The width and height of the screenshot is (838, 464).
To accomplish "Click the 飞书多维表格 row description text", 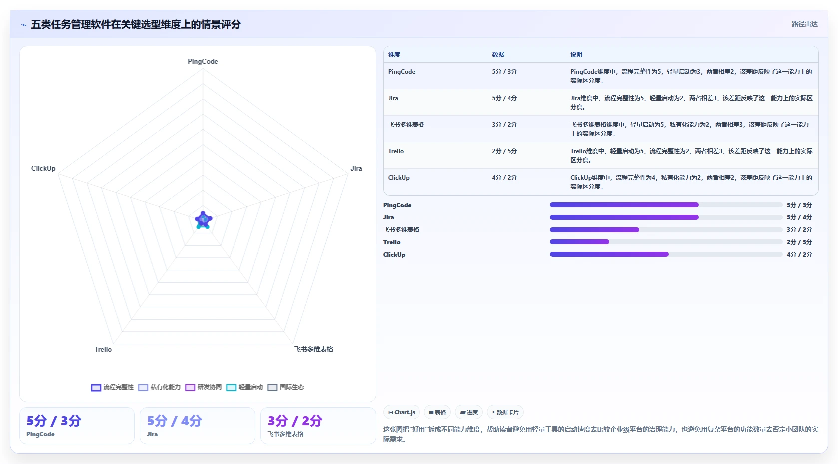I will click(690, 129).
